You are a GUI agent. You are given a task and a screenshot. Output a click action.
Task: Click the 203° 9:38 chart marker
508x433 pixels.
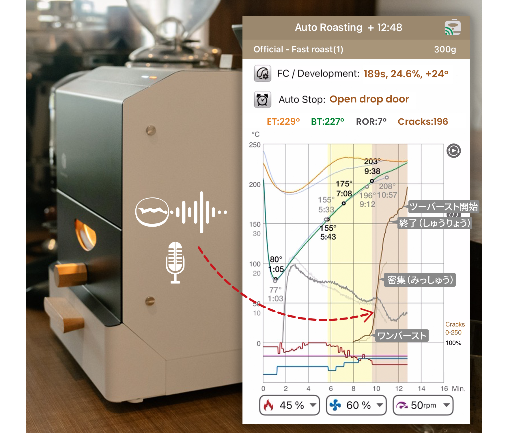pos(372,181)
